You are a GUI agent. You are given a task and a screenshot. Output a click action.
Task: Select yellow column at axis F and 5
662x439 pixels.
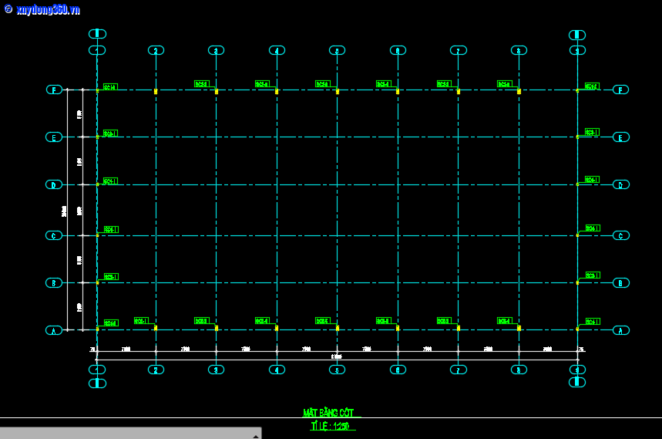click(x=337, y=91)
